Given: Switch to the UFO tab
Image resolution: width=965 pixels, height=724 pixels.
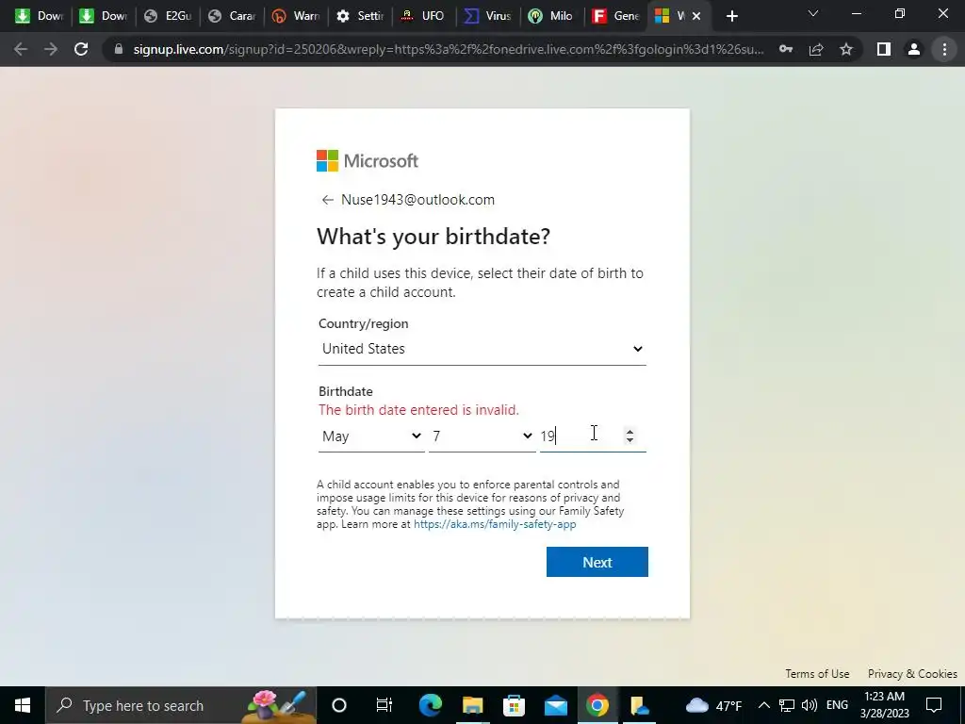Looking at the screenshot, I should 424,16.
